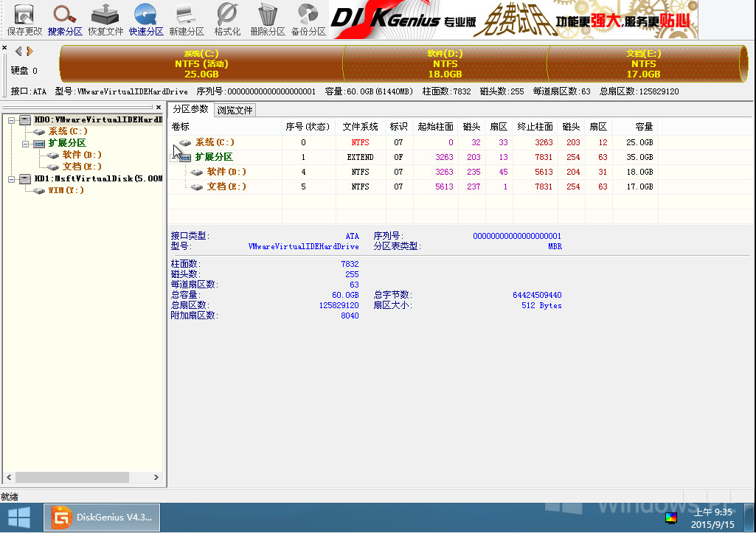Open the 备份分区 backup partition tool
Viewport: 756px width, 533px height.
308,20
